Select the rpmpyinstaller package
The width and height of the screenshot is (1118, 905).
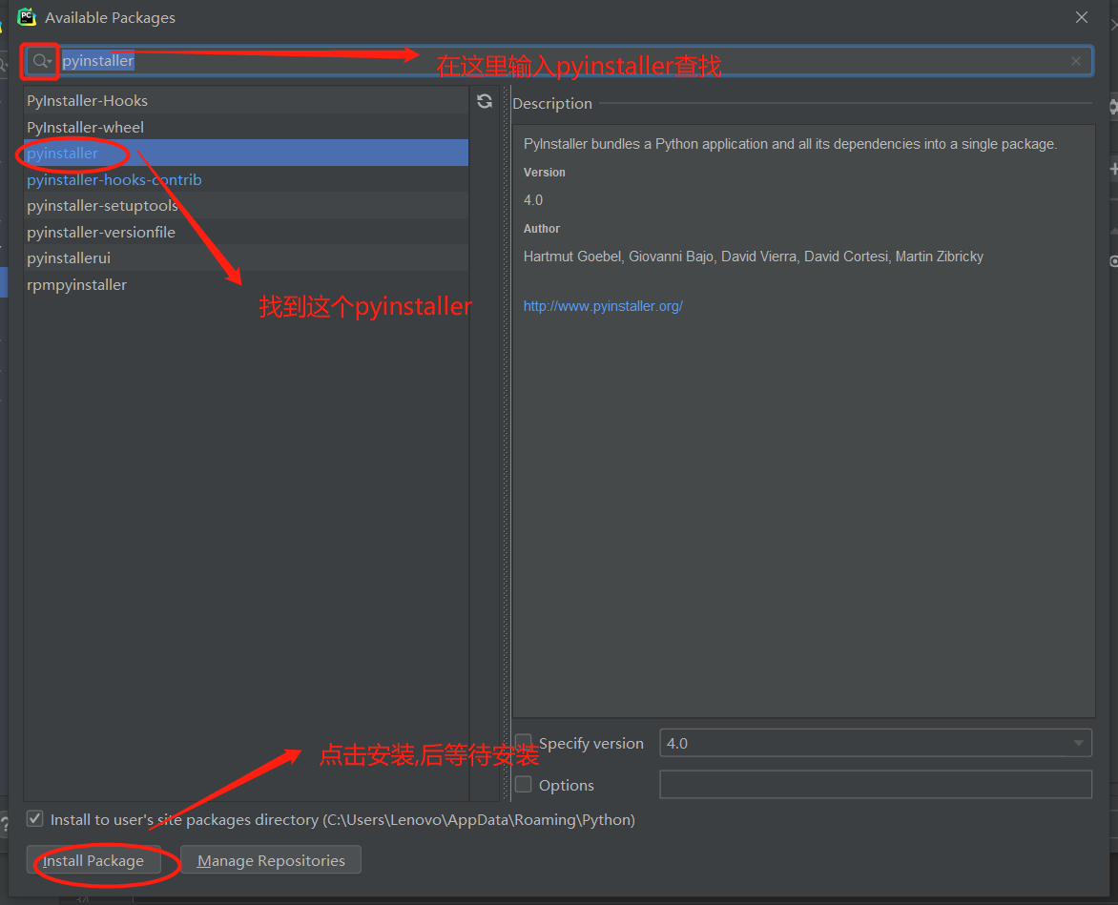(77, 284)
